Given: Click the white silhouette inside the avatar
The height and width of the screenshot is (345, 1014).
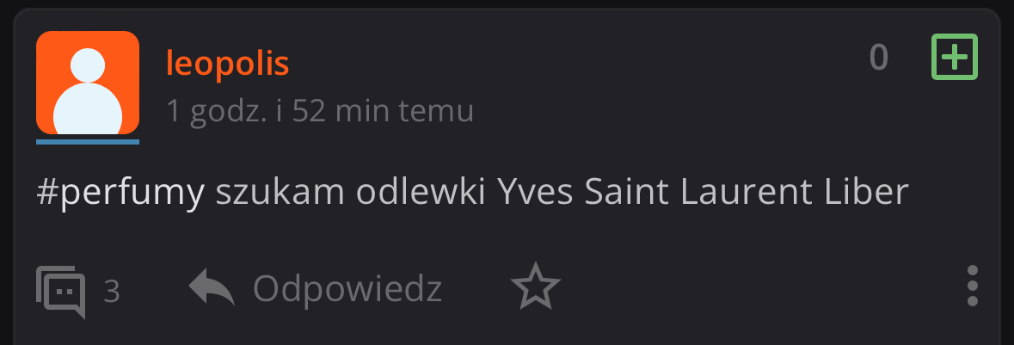Looking at the screenshot, I should (88, 91).
